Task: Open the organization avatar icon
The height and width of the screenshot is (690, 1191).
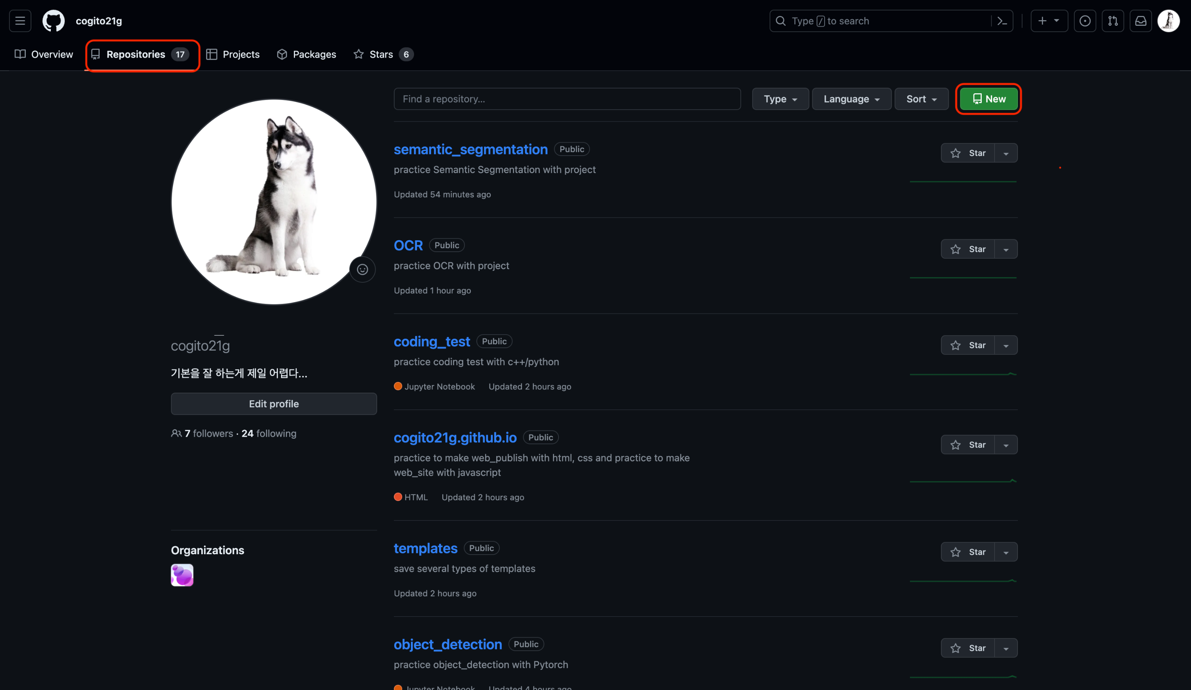Action: click(x=182, y=575)
